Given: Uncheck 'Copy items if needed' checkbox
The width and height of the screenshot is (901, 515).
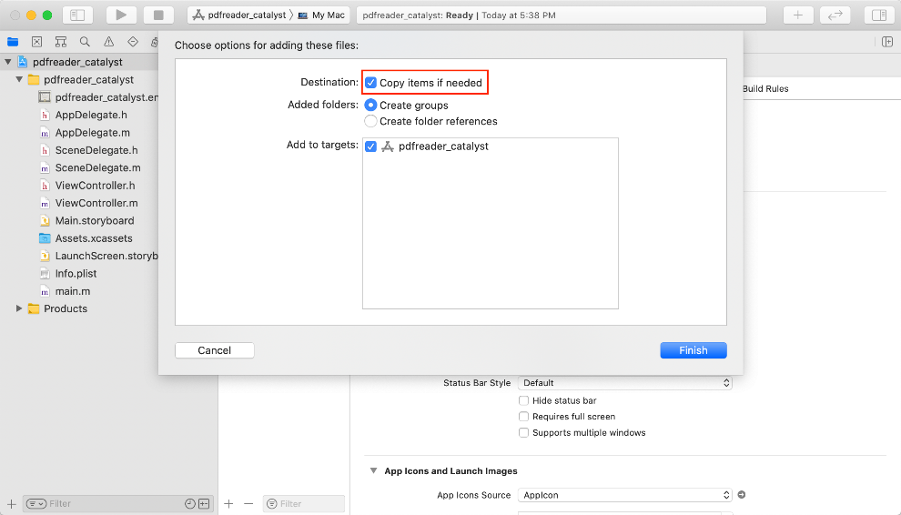Looking at the screenshot, I should point(371,83).
